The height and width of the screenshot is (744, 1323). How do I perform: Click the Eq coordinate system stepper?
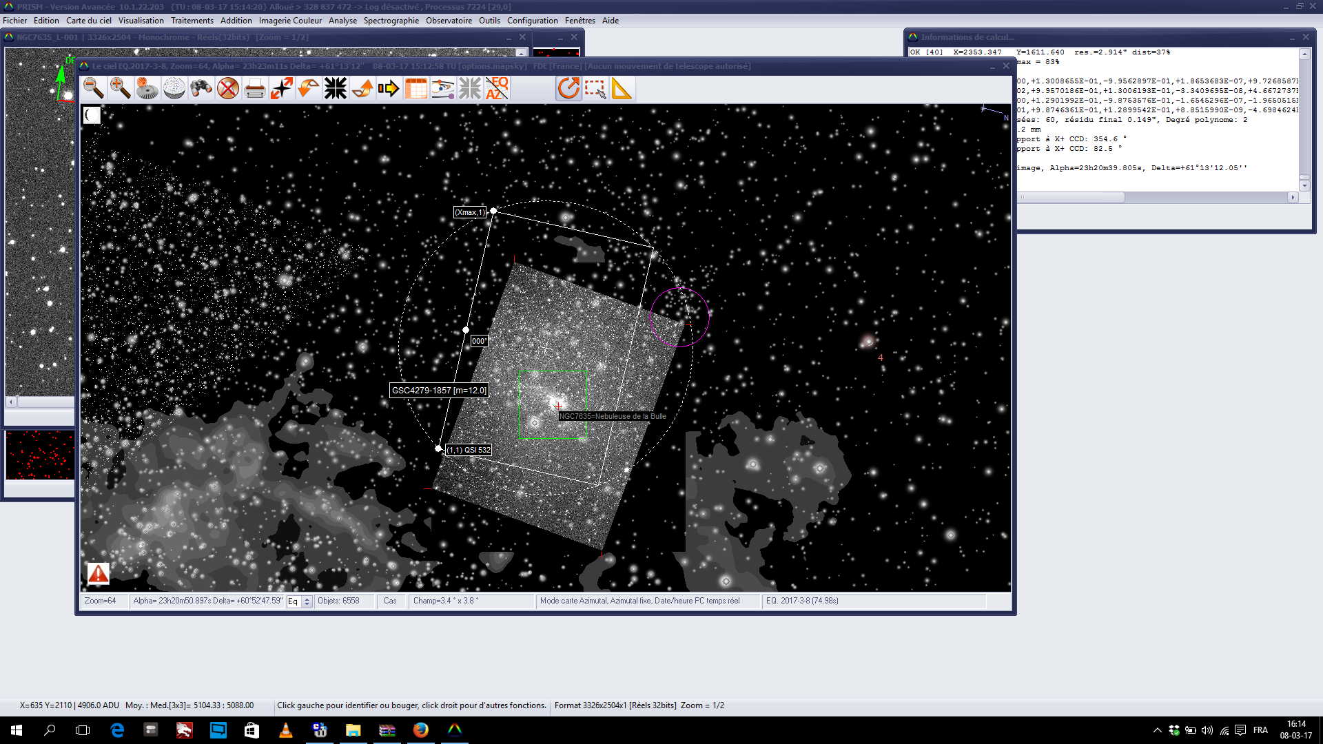[x=307, y=601]
